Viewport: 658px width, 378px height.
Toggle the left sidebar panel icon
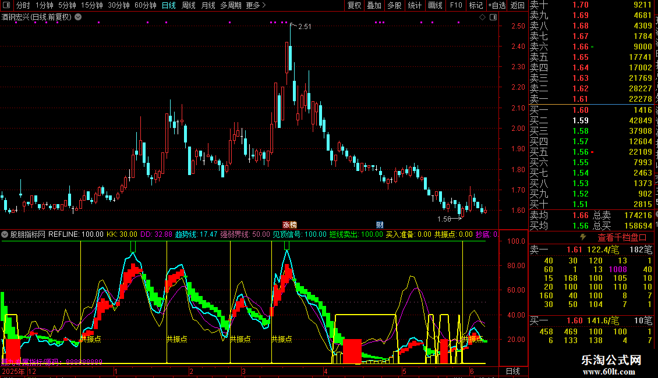click(x=6, y=5)
